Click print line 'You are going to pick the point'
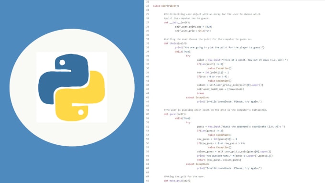 tap(220, 47)
